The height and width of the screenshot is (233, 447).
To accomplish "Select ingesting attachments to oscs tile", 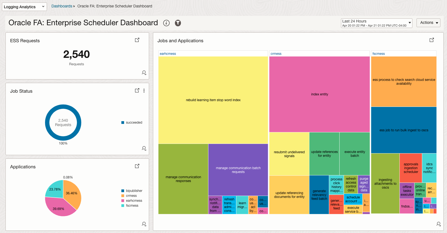I will click(x=385, y=184).
